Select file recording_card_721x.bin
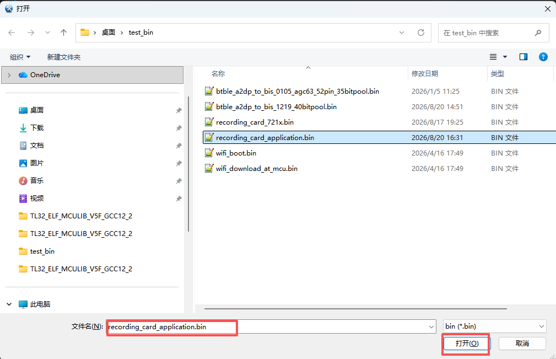556x359 pixels. click(x=255, y=122)
